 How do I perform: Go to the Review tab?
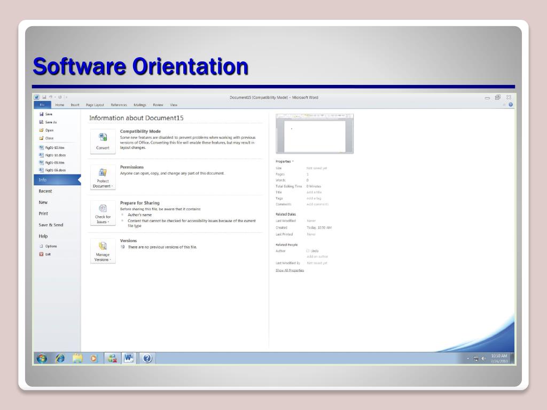tap(158, 105)
